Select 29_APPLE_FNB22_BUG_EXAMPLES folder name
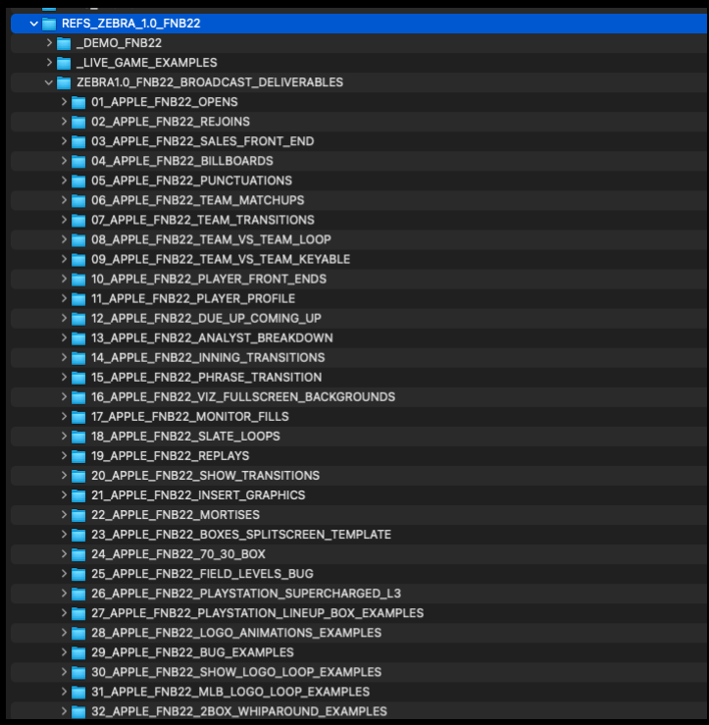 coord(192,652)
